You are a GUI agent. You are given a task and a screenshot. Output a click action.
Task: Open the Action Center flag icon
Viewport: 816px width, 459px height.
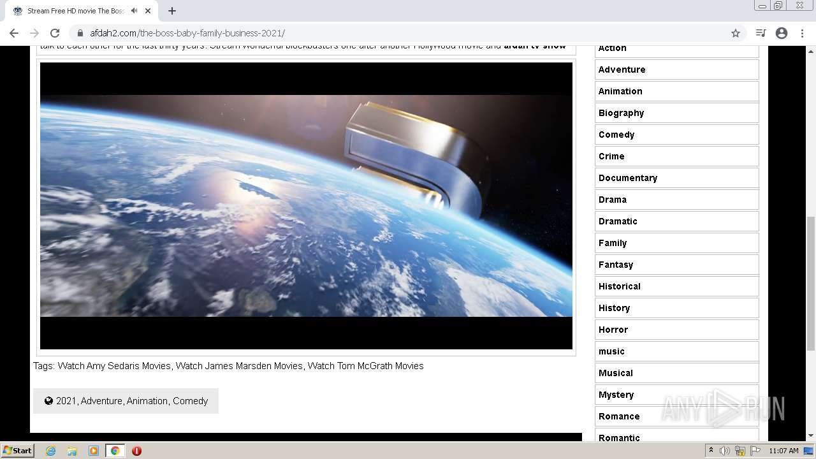(755, 451)
